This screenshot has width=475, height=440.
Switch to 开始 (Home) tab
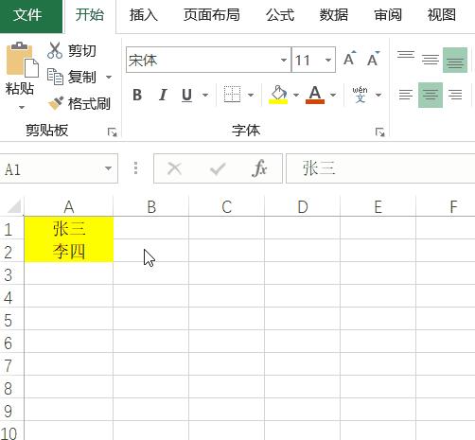90,15
